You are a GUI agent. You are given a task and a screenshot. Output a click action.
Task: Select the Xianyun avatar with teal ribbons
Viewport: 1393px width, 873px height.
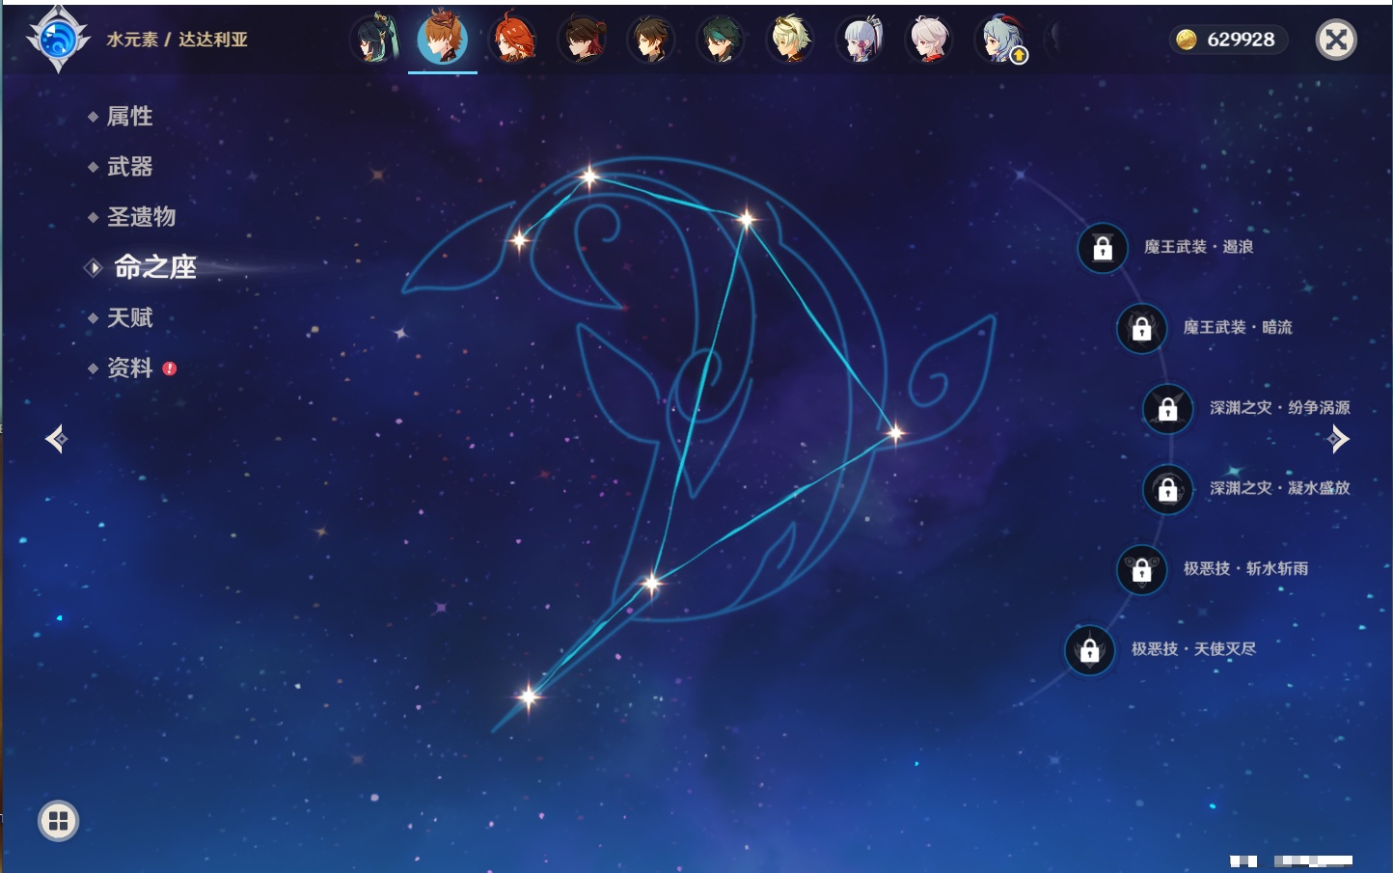[374, 40]
